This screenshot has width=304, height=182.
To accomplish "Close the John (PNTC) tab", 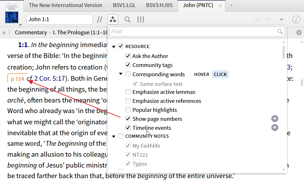I will [220, 6].
